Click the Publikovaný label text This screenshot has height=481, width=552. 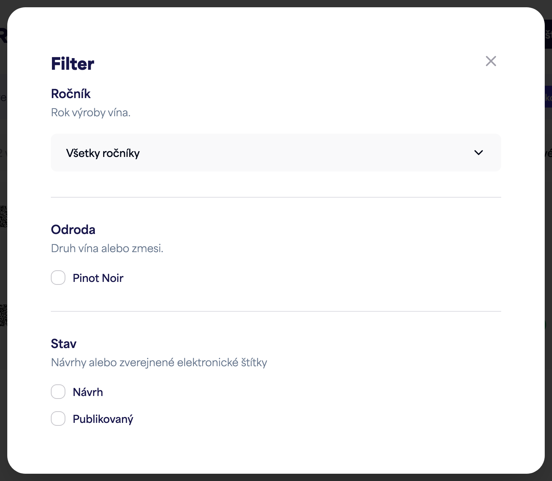pyautogui.click(x=103, y=419)
